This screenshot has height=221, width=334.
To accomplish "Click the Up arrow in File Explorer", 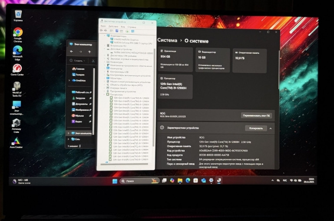I will click(x=89, y=52).
